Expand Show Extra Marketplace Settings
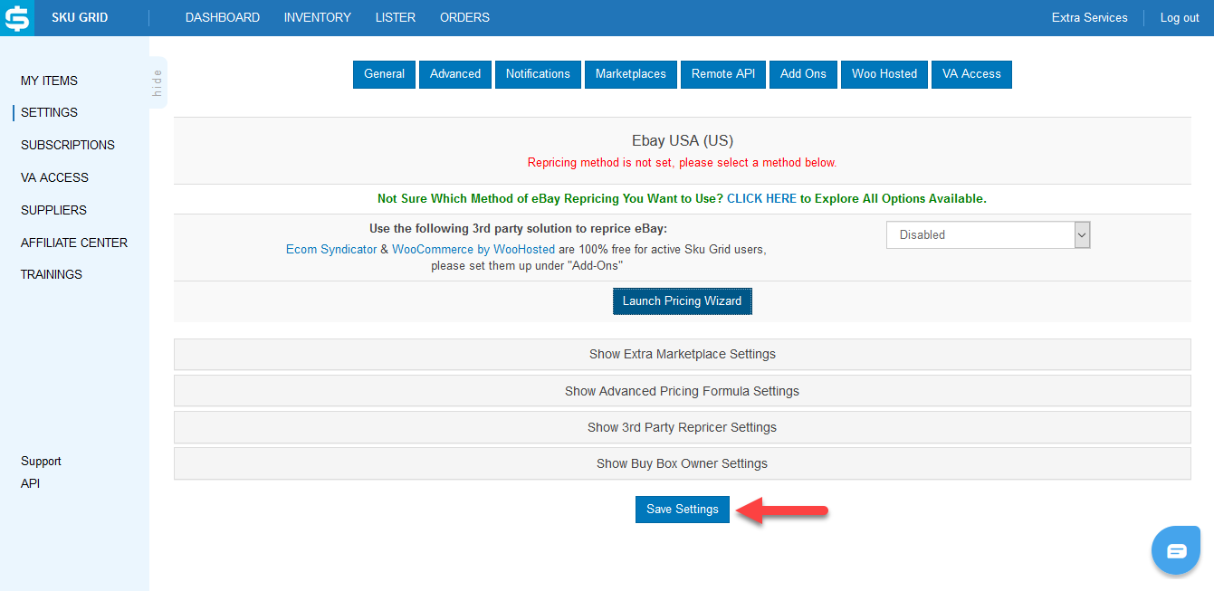Viewport: 1214px width, 591px height. click(x=682, y=354)
